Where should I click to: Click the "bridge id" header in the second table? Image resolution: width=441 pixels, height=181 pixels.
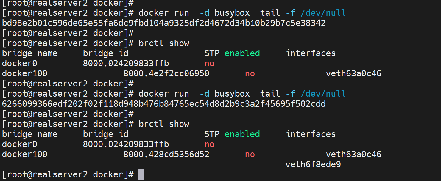click(x=106, y=134)
